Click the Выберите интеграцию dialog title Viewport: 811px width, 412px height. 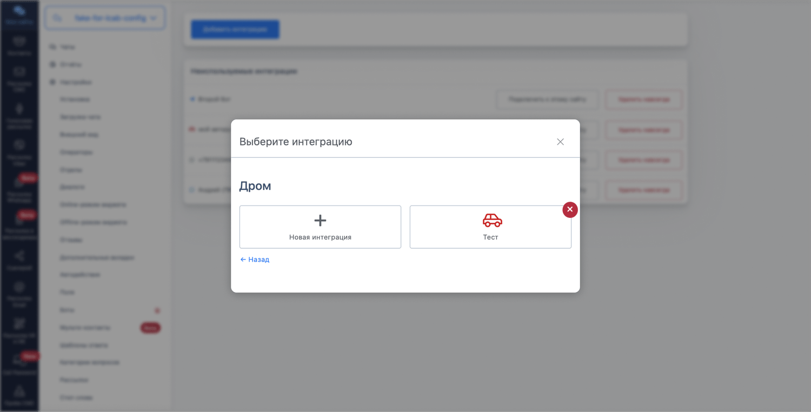point(296,142)
